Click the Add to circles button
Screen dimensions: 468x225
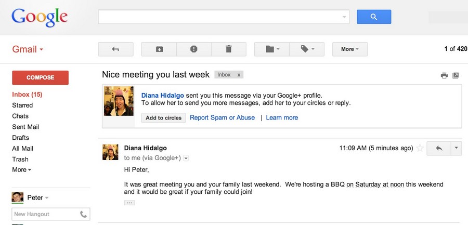164,117
